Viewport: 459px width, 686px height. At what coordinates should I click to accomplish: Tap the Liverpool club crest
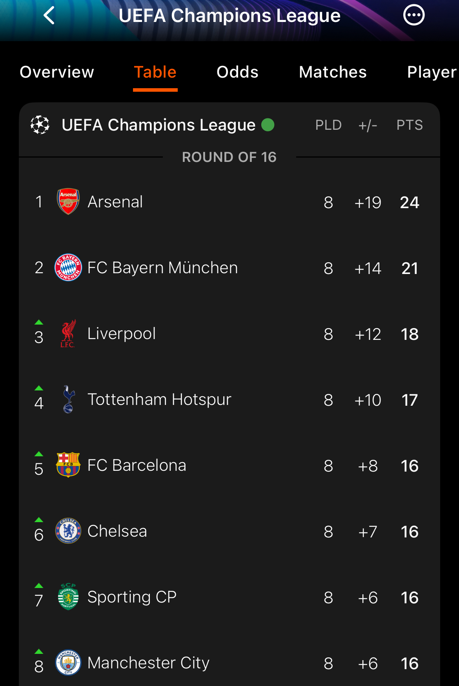tap(68, 334)
